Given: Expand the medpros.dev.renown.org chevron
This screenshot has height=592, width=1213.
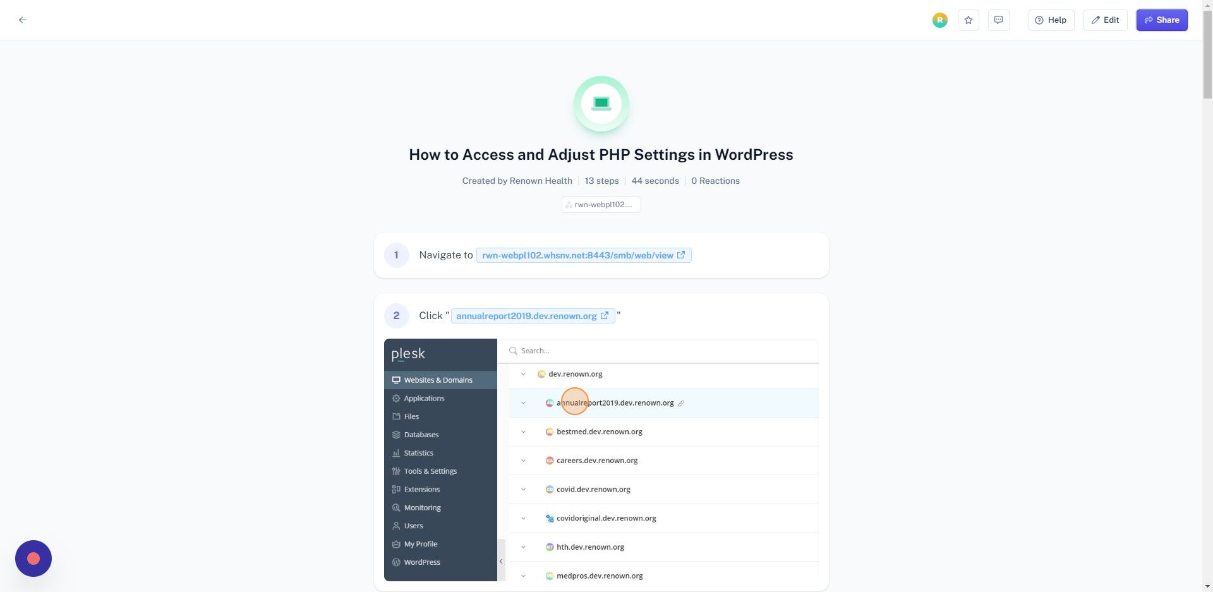Looking at the screenshot, I should click(x=523, y=576).
